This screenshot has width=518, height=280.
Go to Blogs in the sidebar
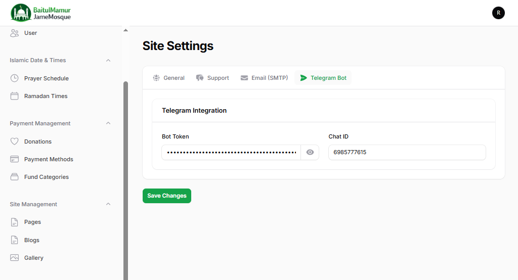tap(31, 240)
